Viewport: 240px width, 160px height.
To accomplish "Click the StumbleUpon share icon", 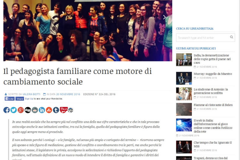I will pos(49,110).
